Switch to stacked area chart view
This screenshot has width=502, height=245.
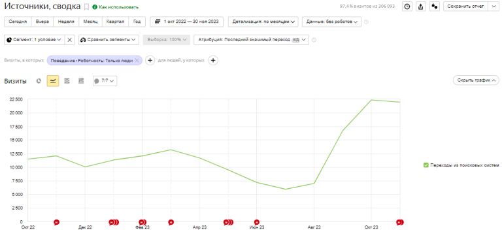[67, 81]
